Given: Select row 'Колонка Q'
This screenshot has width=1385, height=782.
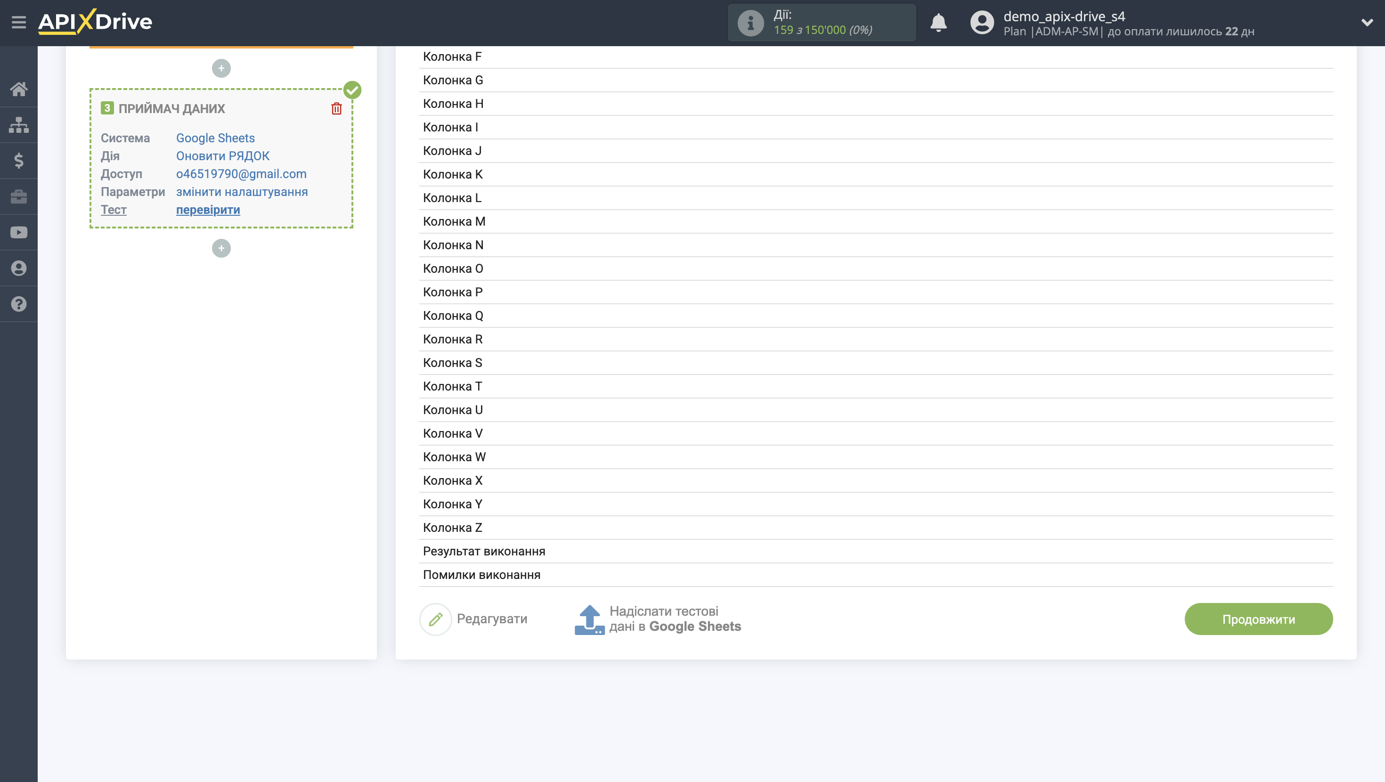Looking at the screenshot, I should pyautogui.click(x=876, y=316).
